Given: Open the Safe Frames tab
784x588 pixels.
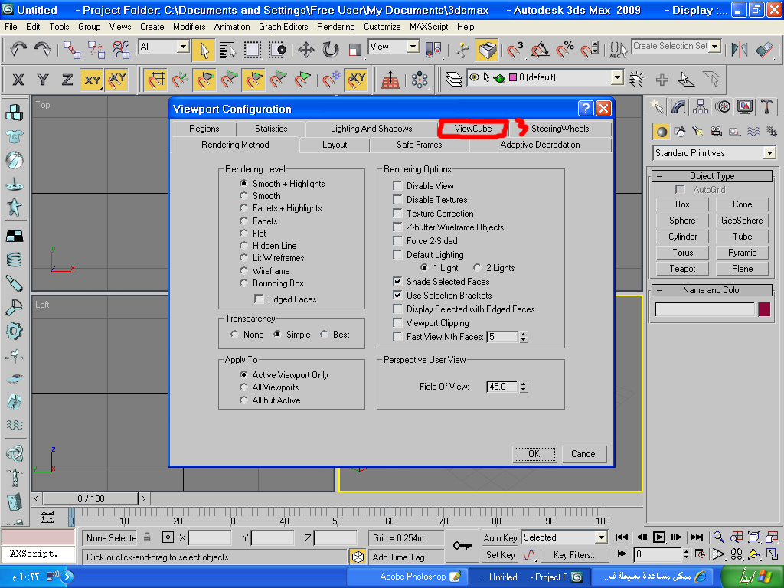Looking at the screenshot, I should (x=419, y=145).
